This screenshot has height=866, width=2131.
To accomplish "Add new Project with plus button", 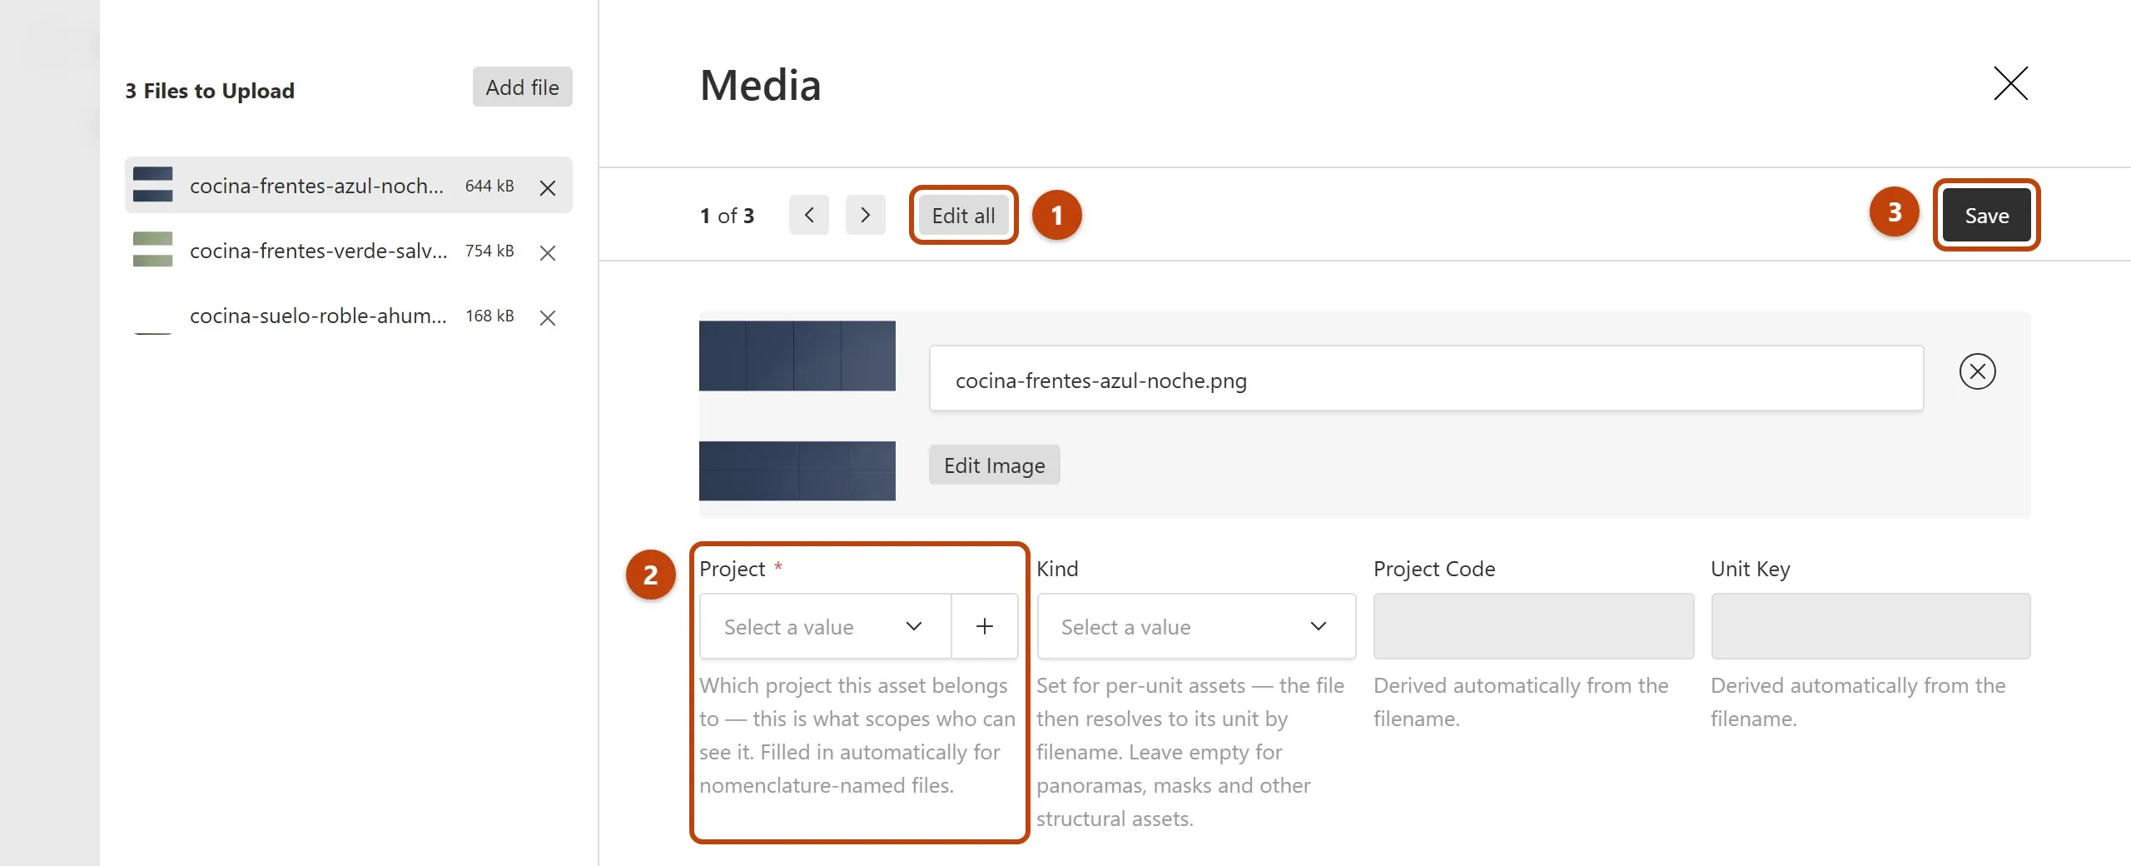I will (985, 626).
